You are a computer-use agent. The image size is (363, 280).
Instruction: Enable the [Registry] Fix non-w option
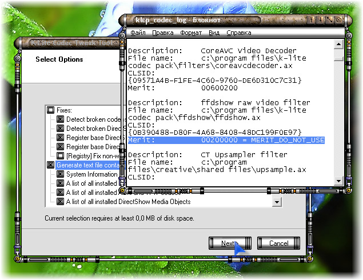tap(60, 156)
